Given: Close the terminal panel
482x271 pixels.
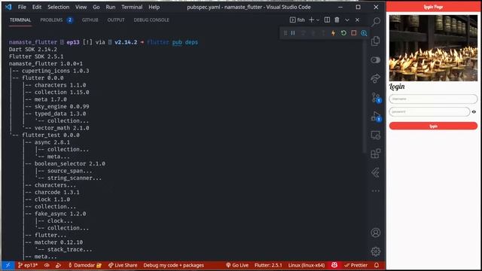Looking at the screenshot, I should pos(357,20).
